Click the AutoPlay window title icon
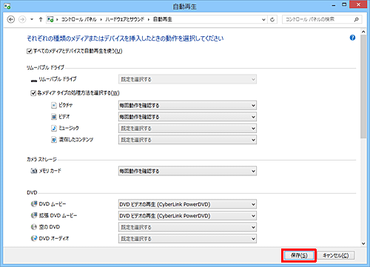 coord(7,6)
